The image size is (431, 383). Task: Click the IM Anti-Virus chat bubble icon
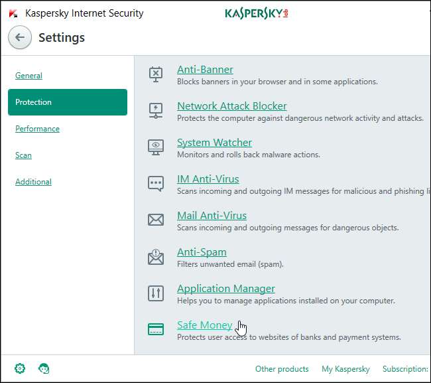(156, 183)
